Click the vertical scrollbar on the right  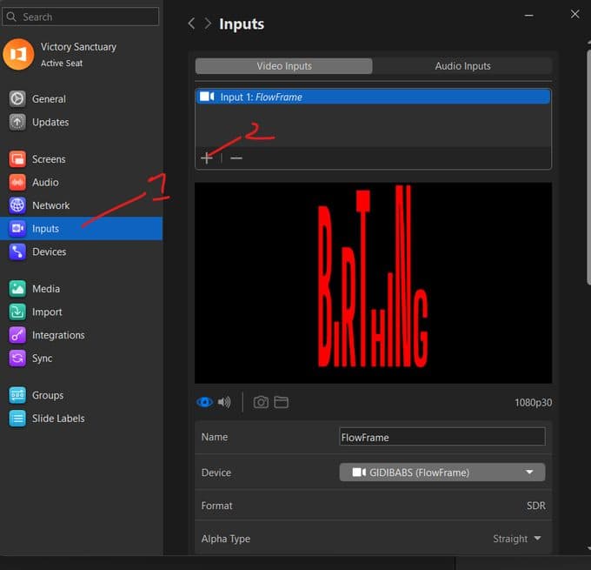(x=588, y=168)
